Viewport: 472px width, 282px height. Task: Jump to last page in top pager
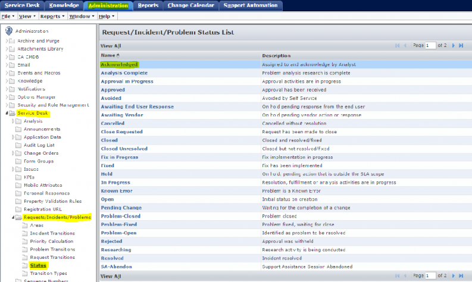[461, 45]
